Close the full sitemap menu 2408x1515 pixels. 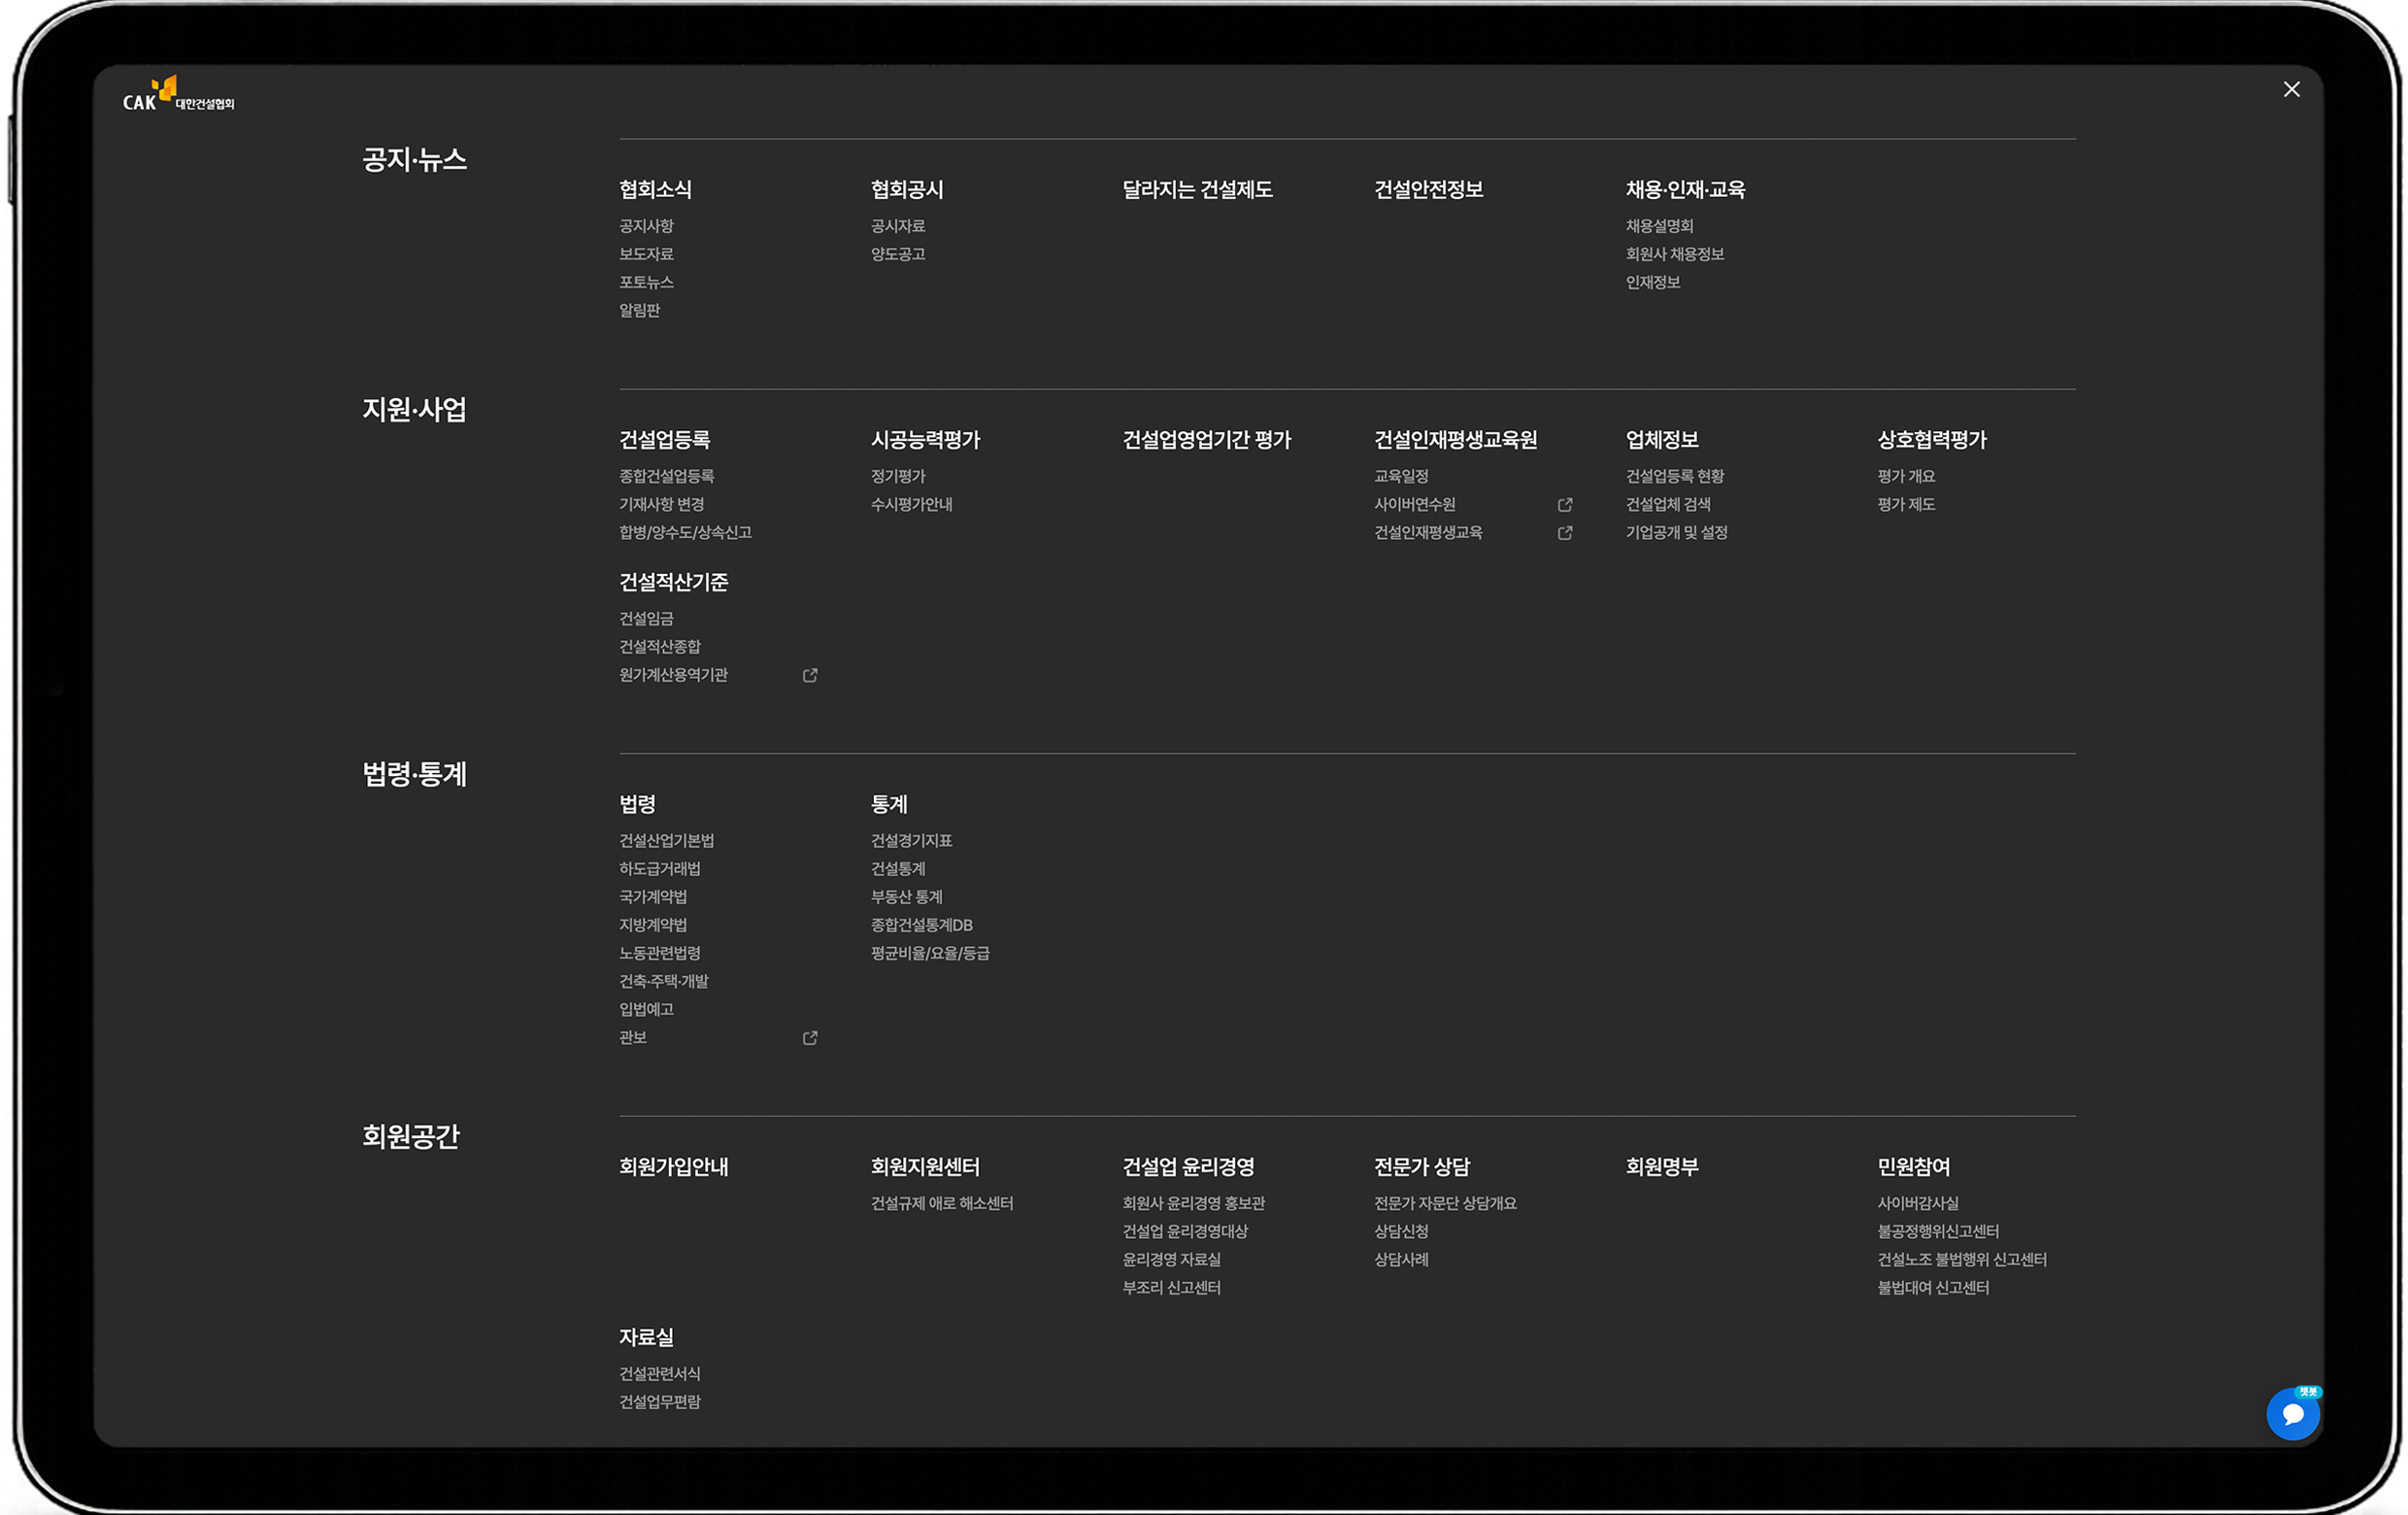(x=2291, y=90)
